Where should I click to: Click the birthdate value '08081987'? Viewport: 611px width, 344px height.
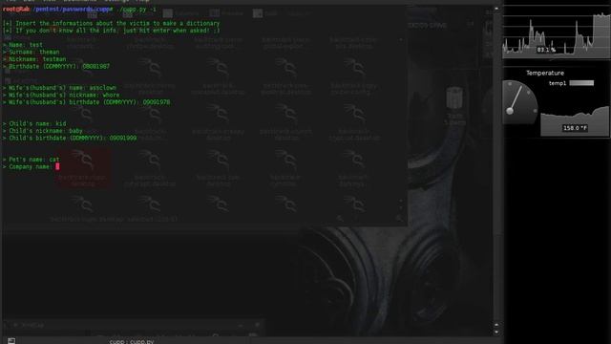[x=95, y=66]
